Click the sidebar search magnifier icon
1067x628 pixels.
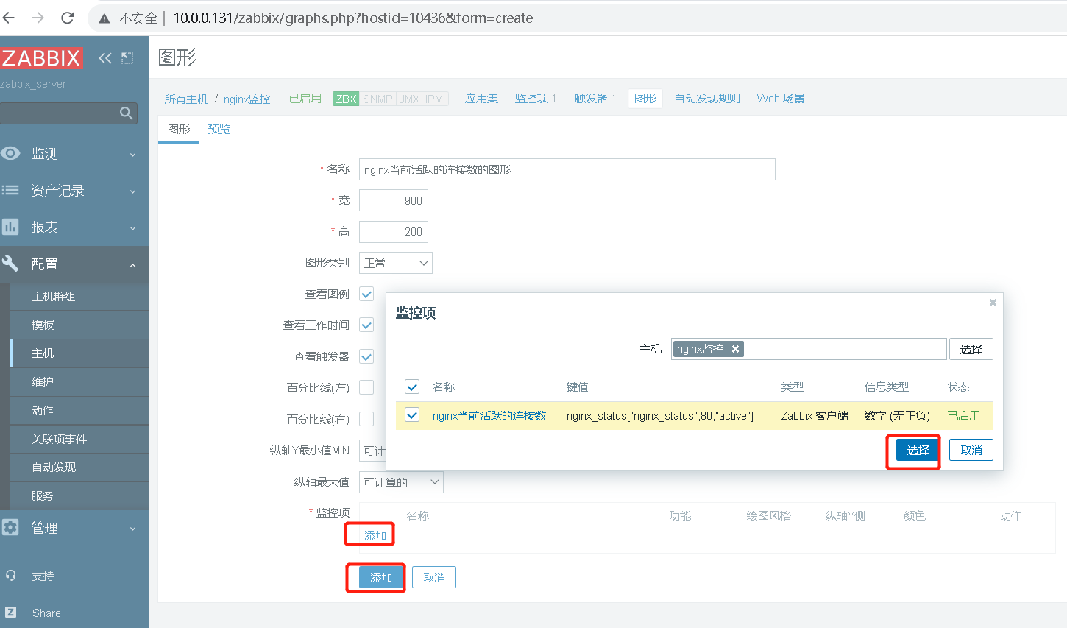pos(127,113)
